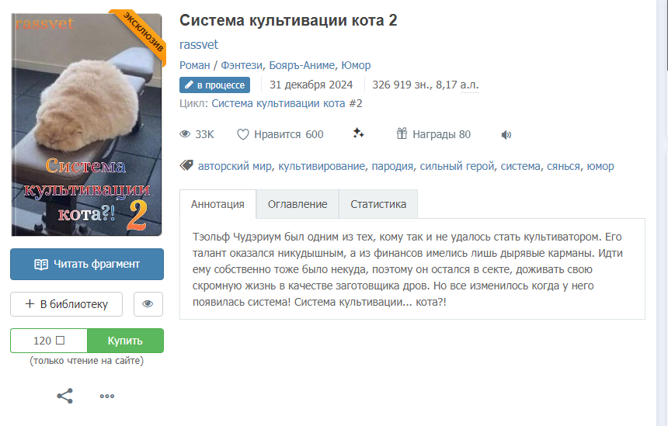Select the Аннотация tab
Viewport: 668px width, 426px height.
click(217, 204)
